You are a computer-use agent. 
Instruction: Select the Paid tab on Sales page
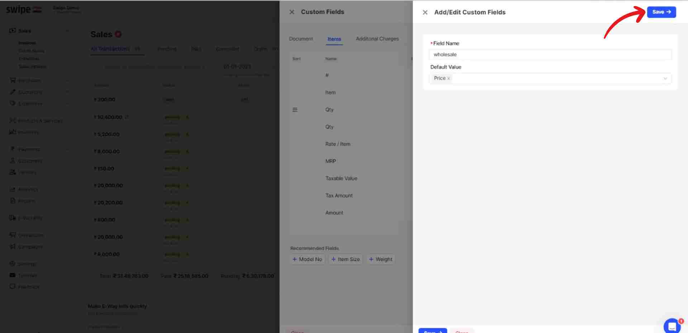pyautogui.click(x=196, y=49)
